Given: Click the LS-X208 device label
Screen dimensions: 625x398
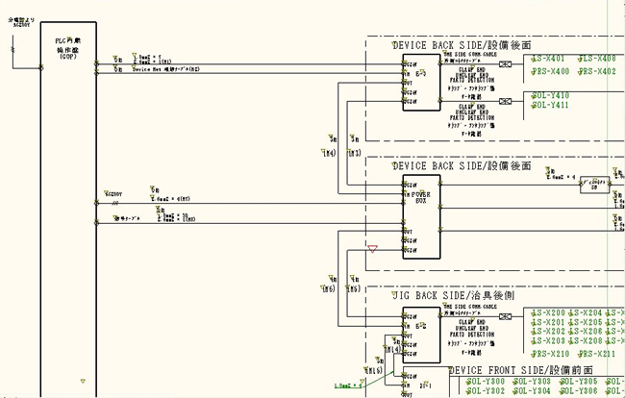Looking at the screenshot, I should [586, 341].
